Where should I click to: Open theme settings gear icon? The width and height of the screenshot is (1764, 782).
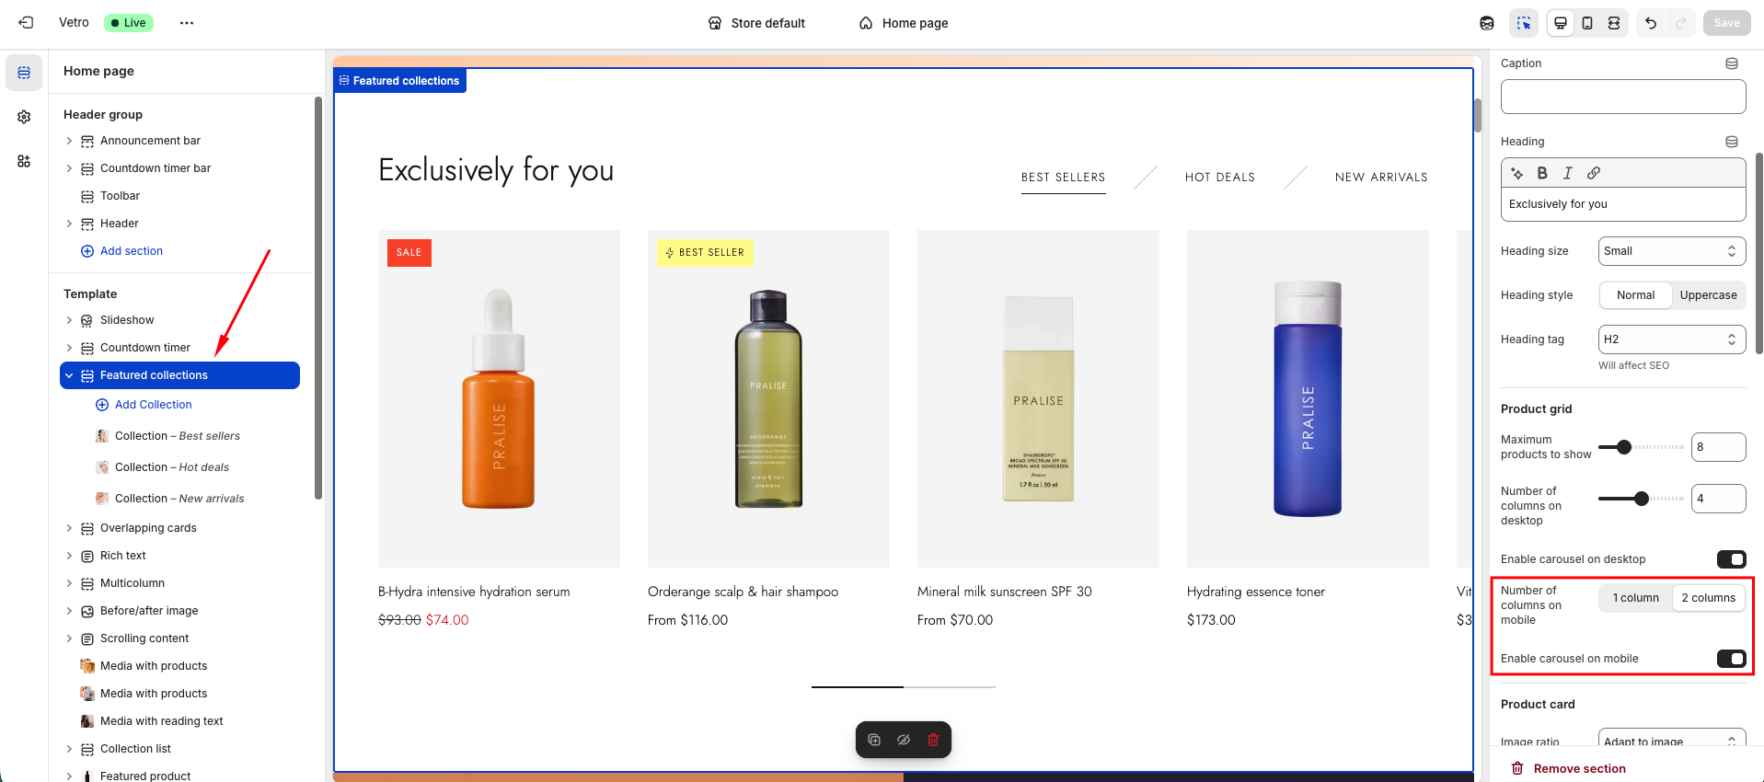(x=24, y=117)
